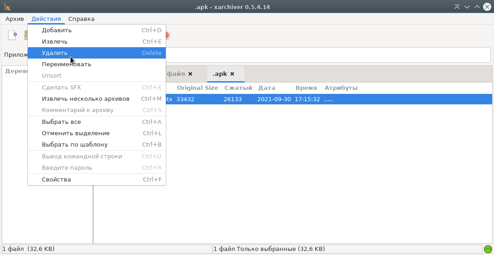Click the xarchiver app icon in title bar

point(7,7)
